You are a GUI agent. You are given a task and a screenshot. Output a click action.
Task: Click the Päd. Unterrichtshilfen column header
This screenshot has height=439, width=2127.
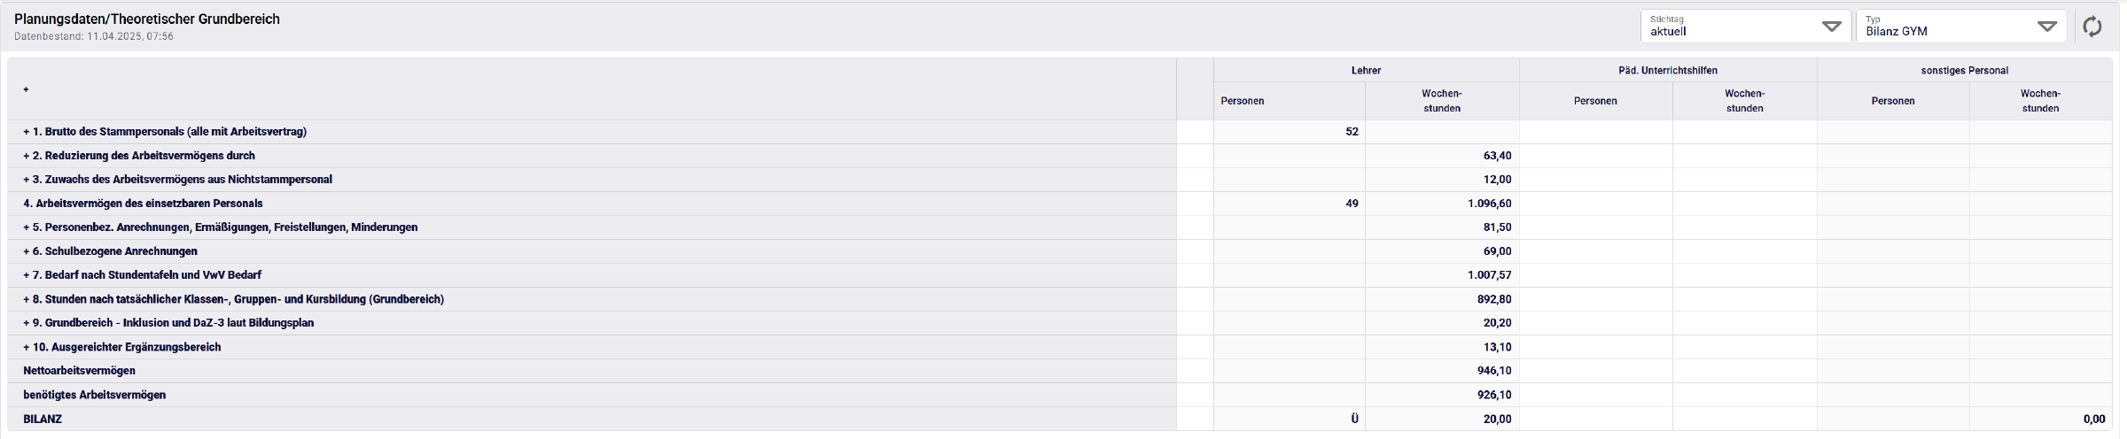pos(1667,71)
